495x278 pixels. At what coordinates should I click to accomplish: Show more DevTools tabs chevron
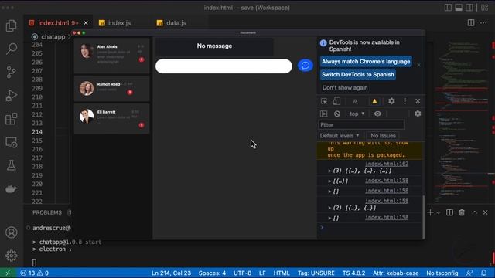pyautogui.click(x=355, y=101)
